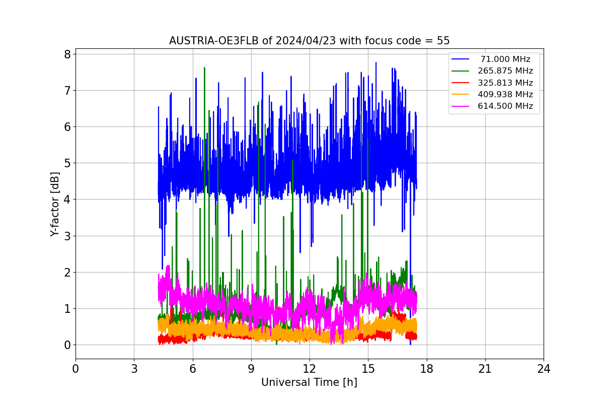Screen dimensions: 604x403
Task: Click y-axis tick label 7
Action: (67, 90)
